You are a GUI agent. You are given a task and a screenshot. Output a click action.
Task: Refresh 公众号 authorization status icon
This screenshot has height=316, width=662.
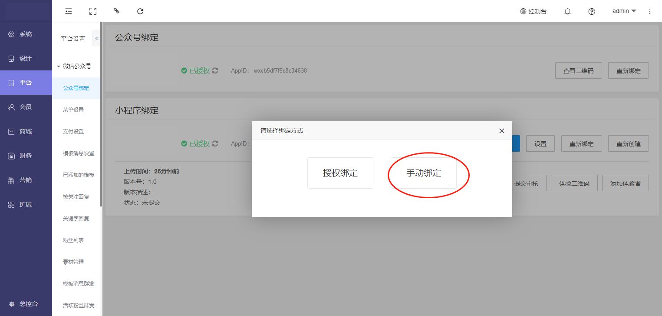click(x=215, y=70)
